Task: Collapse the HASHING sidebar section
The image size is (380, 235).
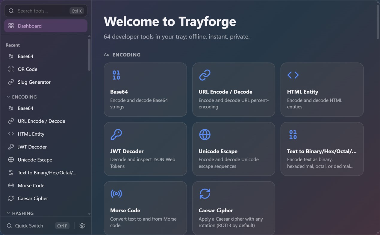Action: click(20, 213)
